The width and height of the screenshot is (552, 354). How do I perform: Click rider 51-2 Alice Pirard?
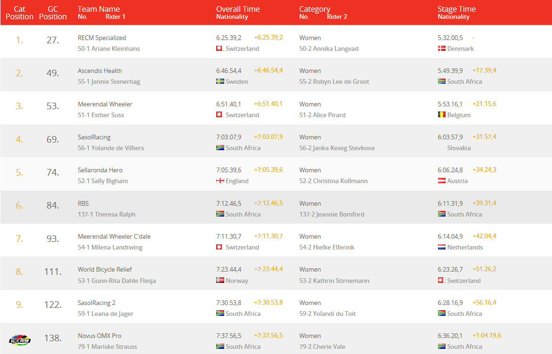click(x=323, y=115)
